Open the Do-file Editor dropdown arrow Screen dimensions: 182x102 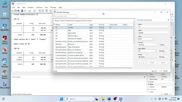click(x=37, y=11)
